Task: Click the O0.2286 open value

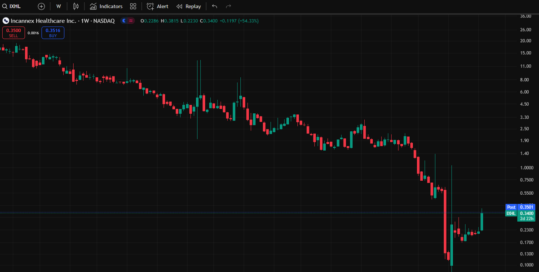Action: tap(150, 21)
